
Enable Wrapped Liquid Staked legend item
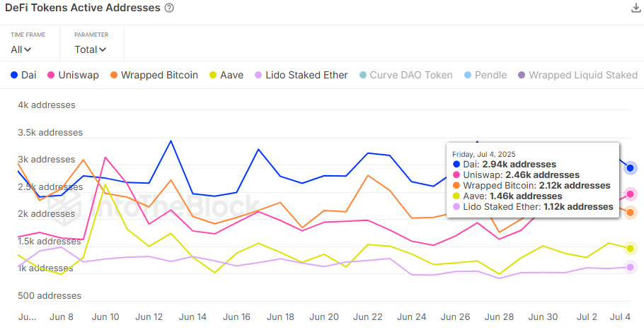[578, 76]
